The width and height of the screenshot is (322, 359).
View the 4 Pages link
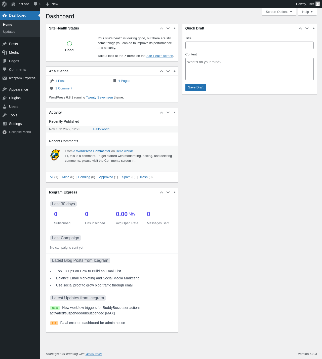pos(124,81)
